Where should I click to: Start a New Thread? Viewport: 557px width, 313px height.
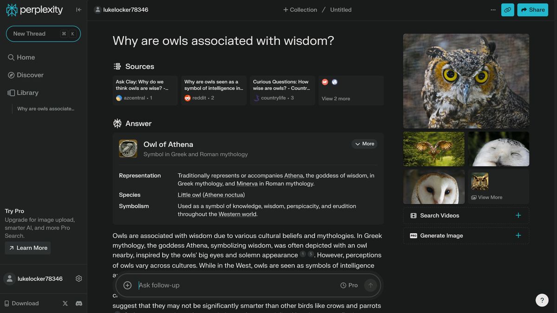(x=43, y=34)
